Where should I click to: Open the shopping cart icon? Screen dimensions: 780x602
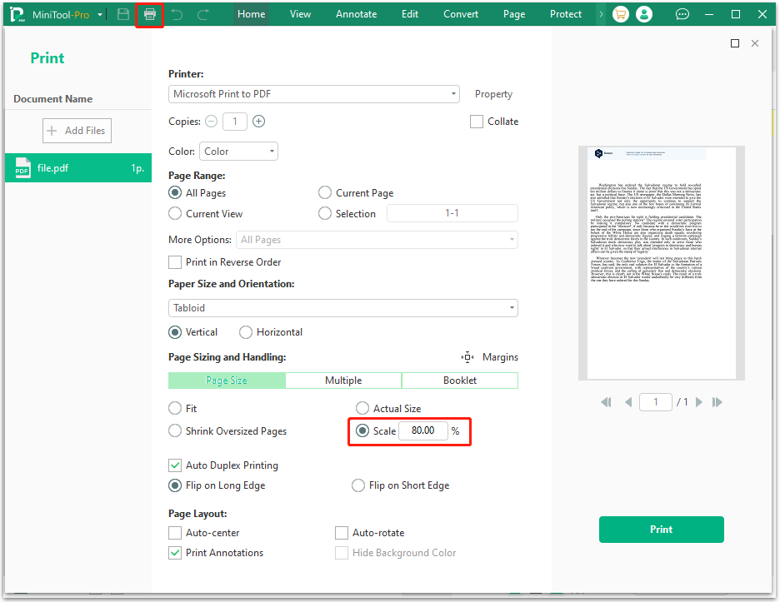620,14
